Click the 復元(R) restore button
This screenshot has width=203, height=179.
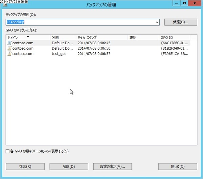[x=25, y=167]
